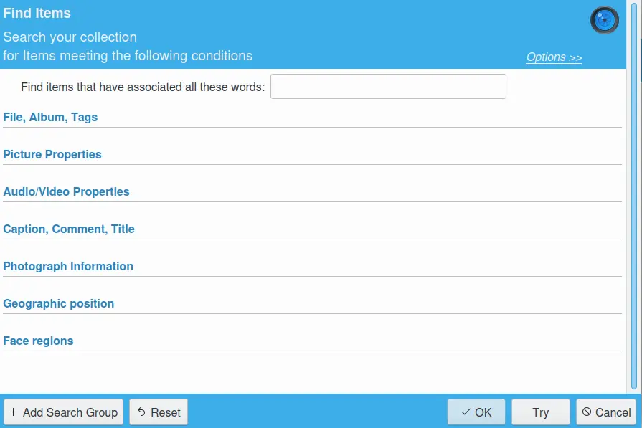Expand the File, Album, Tags section
Screen dimensions: 642x428
pos(50,117)
